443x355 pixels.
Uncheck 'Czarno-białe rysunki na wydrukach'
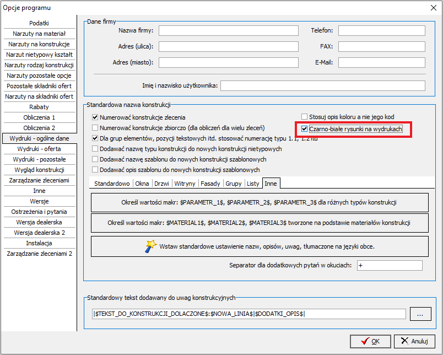tap(305, 129)
